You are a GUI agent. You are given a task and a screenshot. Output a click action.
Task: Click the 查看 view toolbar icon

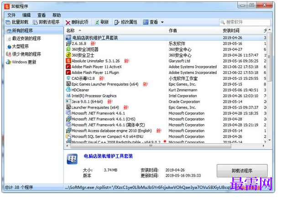pyautogui.click(x=146, y=22)
